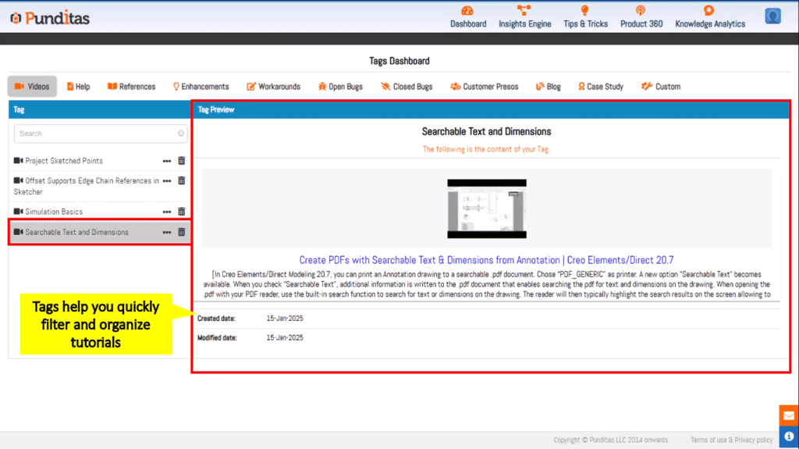Delete the Project Sketched Points tag

(x=182, y=161)
